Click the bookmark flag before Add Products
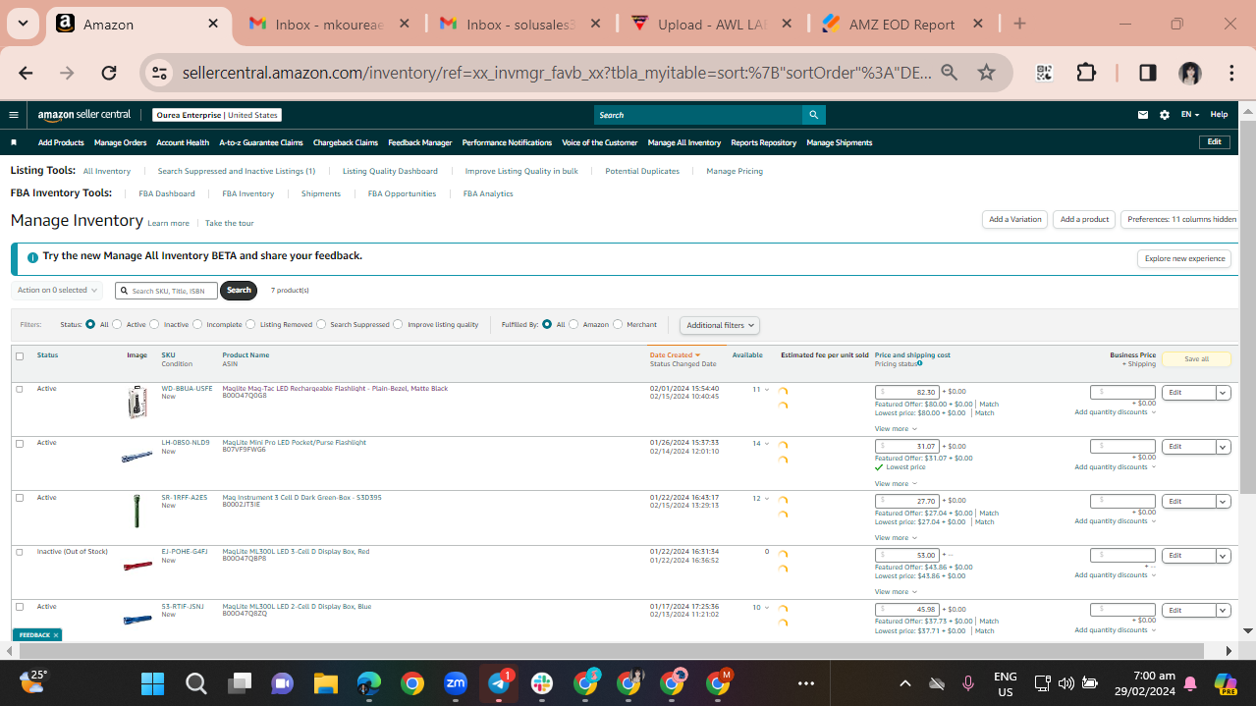The height and width of the screenshot is (706, 1256). click(x=14, y=142)
